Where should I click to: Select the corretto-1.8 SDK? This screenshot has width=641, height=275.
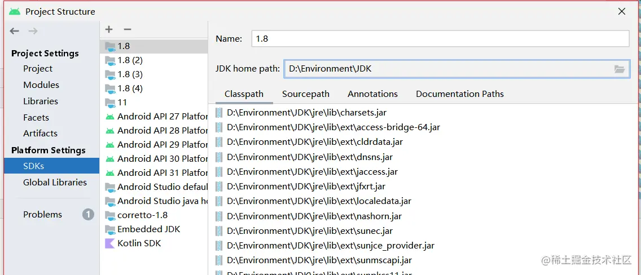[153, 215]
